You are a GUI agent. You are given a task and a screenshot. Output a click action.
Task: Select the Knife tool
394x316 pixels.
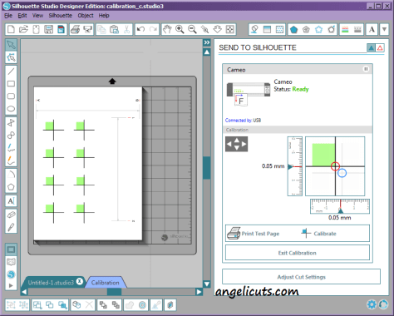pyautogui.click(x=11, y=227)
